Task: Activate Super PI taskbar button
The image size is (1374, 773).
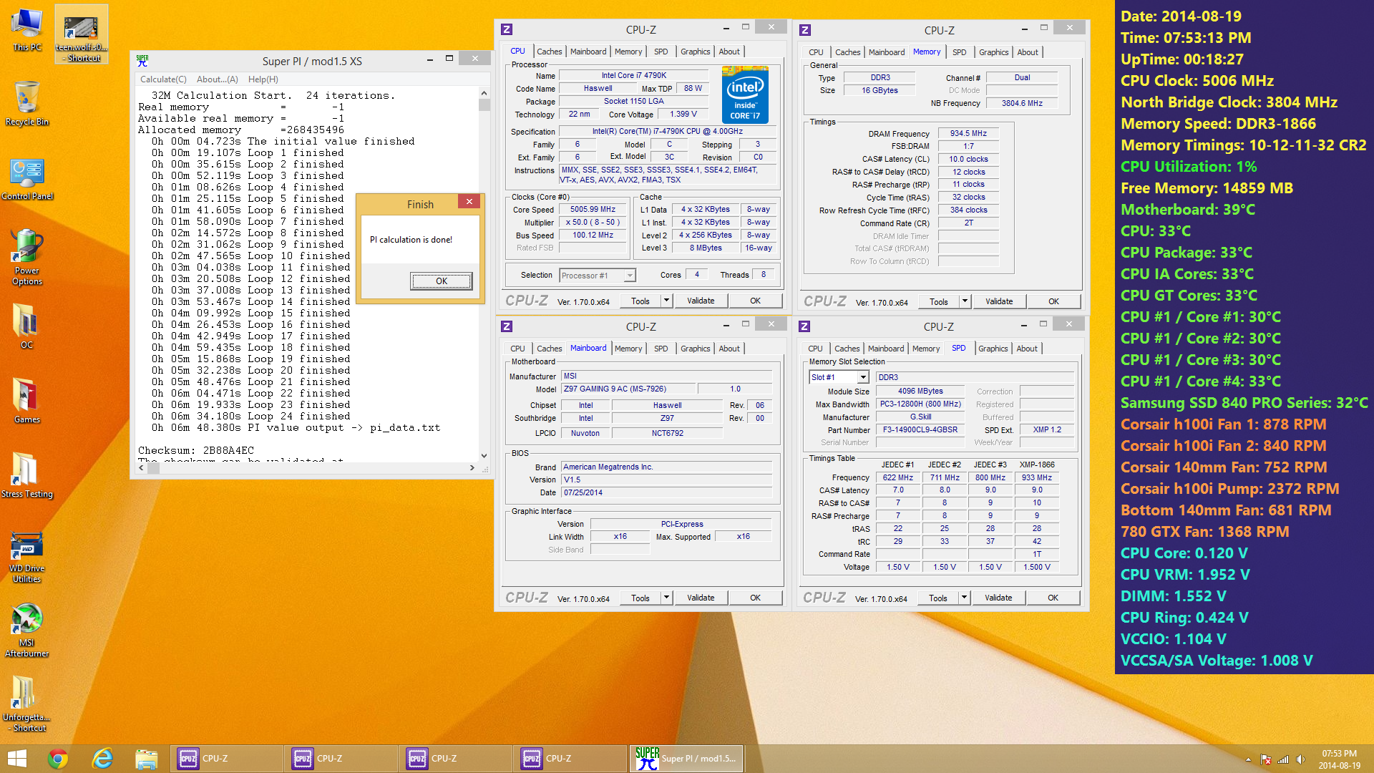Action: pyautogui.click(x=687, y=759)
